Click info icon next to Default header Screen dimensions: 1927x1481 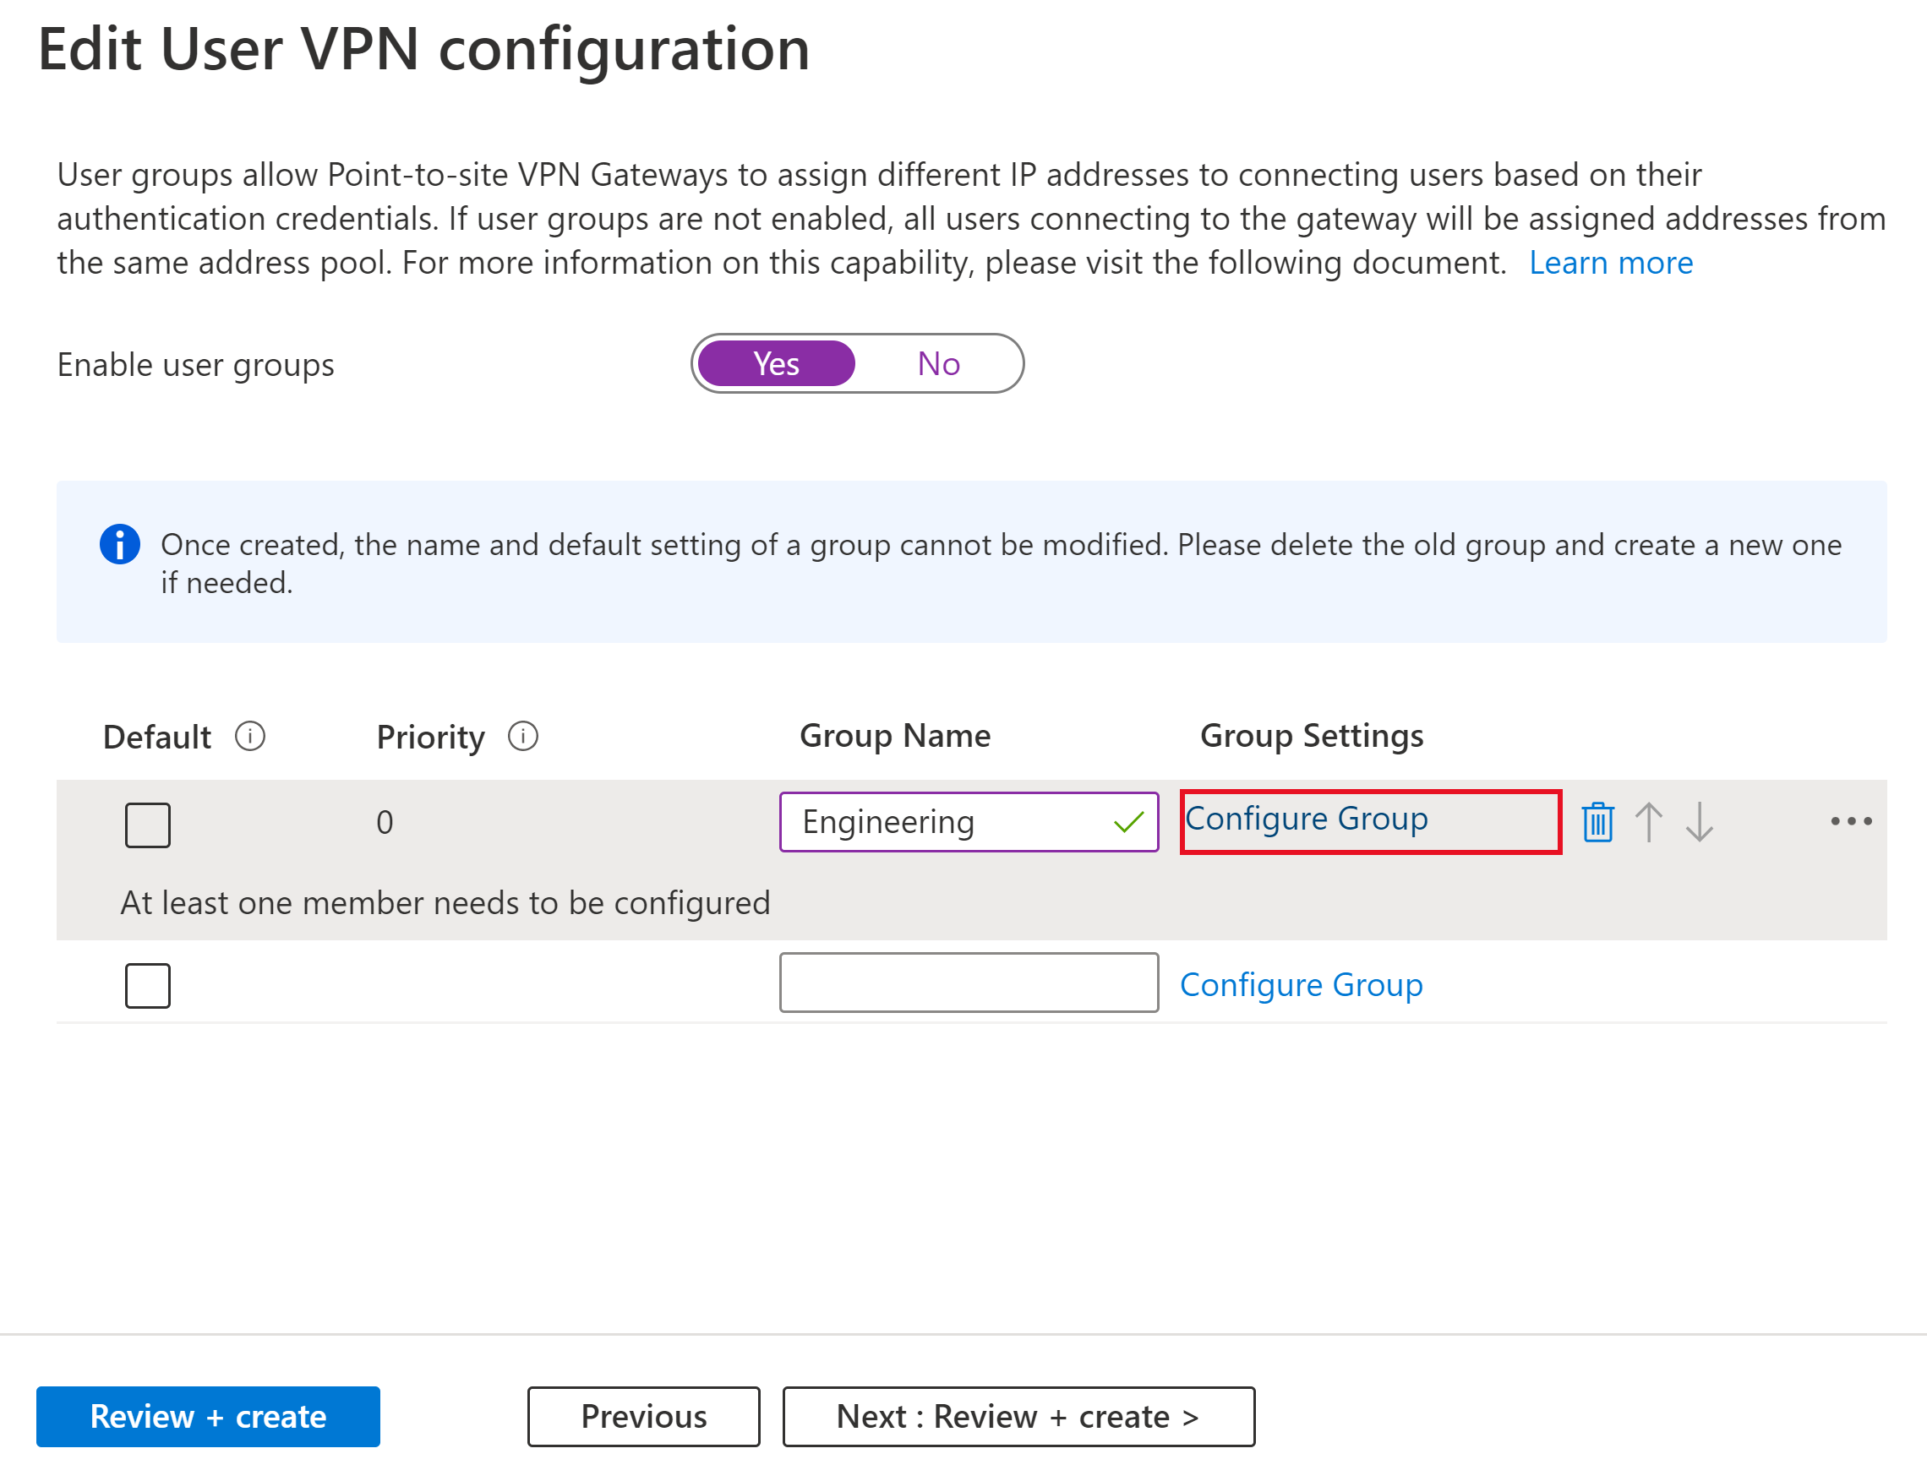249,736
